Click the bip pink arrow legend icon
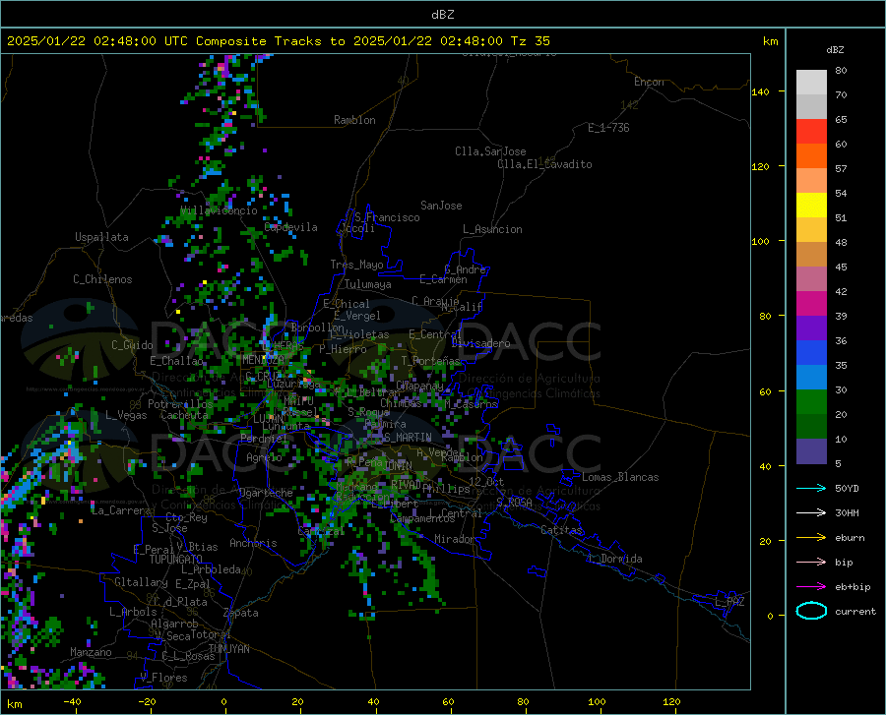 coord(811,563)
